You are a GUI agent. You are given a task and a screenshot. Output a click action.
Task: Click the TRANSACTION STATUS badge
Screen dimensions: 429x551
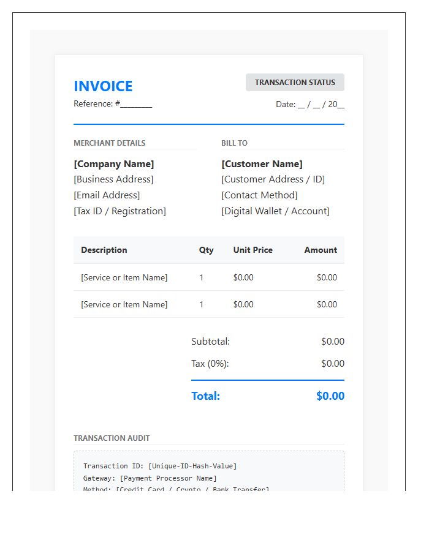tap(295, 82)
